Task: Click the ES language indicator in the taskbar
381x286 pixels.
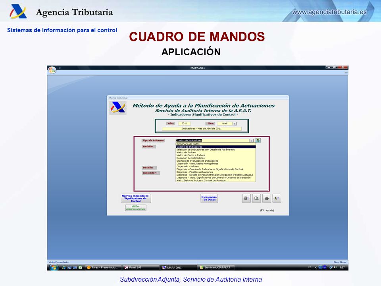Action: pyautogui.click(x=310, y=267)
